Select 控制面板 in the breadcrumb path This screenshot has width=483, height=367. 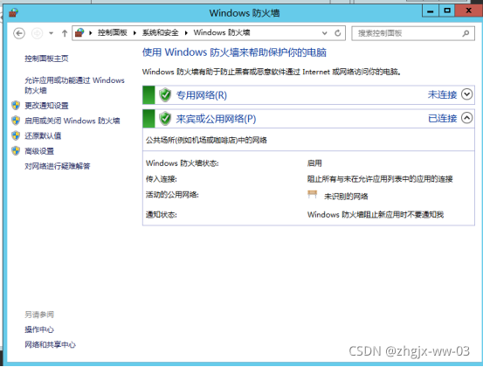(113, 32)
